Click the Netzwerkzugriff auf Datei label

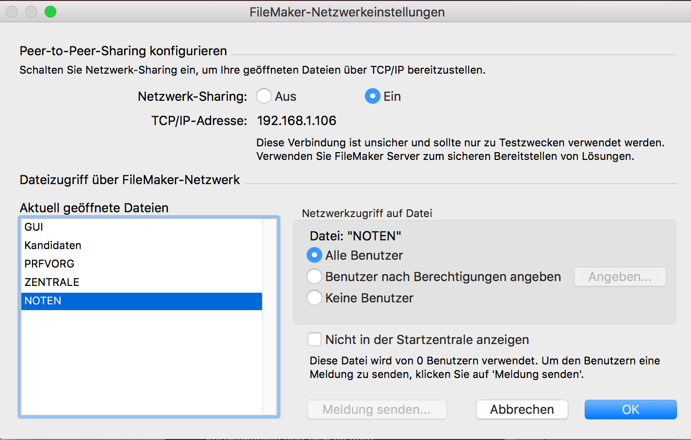point(367,213)
